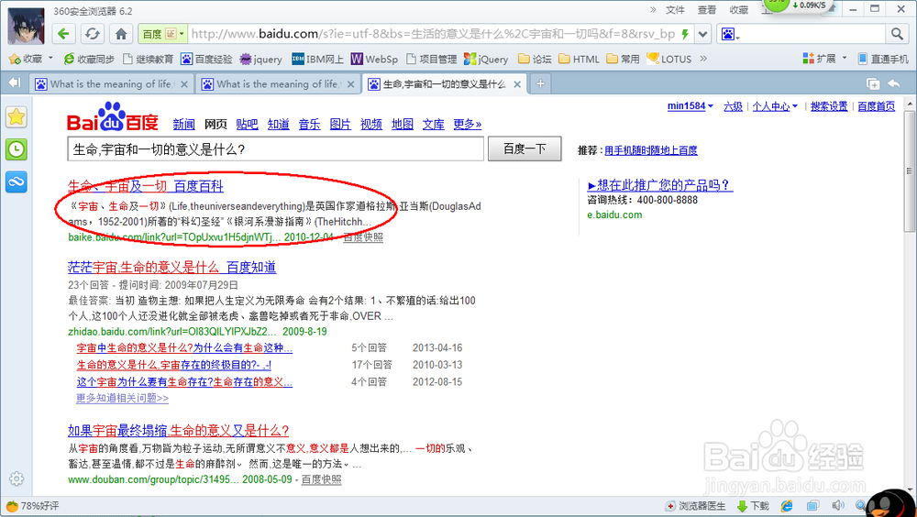Switch to second 'What is the meaning of life' tab
The width and height of the screenshot is (917, 517).
coord(278,84)
